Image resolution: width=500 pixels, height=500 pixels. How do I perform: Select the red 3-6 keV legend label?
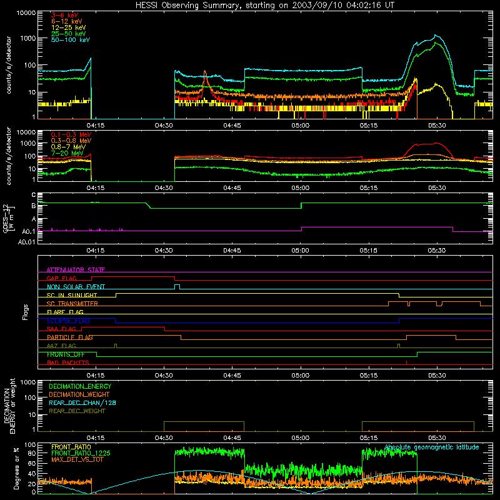(64, 15)
